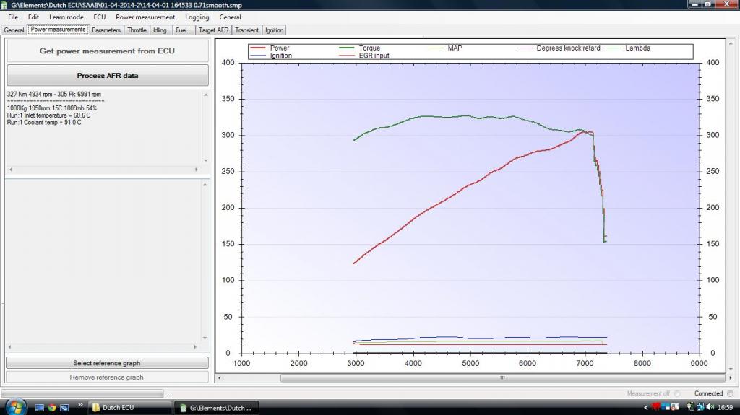740x415 pixels.
Task: Click the Lambda legend entry
Action: coord(637,48)
